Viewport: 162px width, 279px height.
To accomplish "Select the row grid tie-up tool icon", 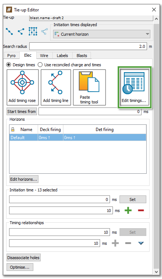I will (x=33, y=31).
